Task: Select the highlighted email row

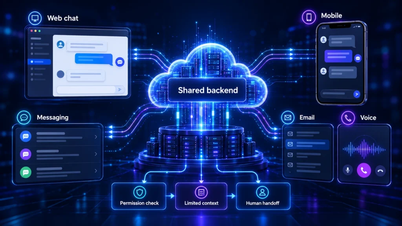Action: pyautogui.click(x=307, y=144)
